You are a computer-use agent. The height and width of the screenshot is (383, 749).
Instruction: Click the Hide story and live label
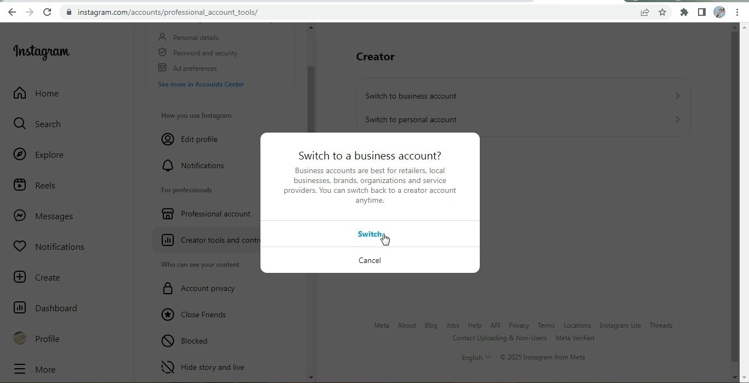213,367
